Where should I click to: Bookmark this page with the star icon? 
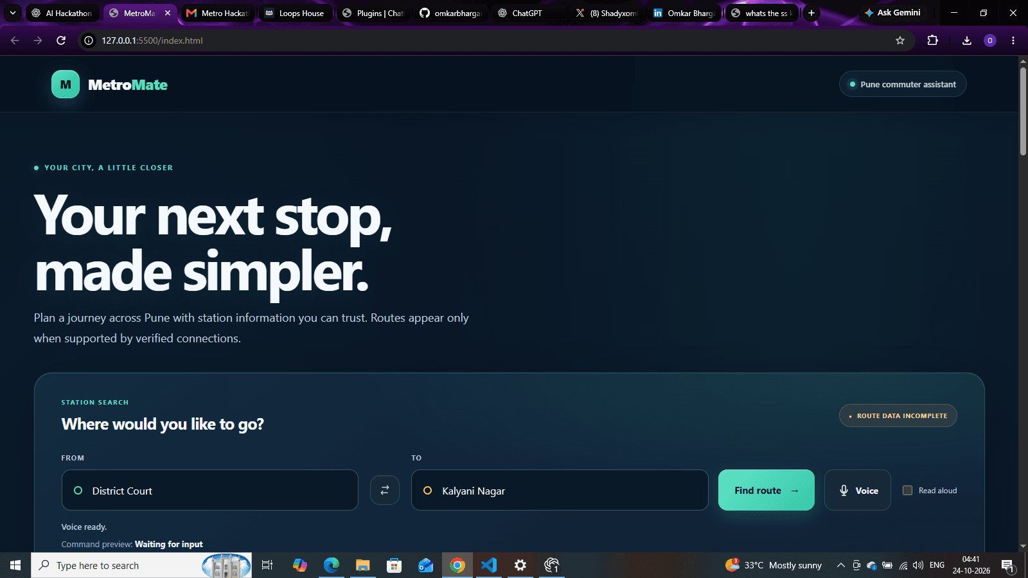tap(900, 40)
